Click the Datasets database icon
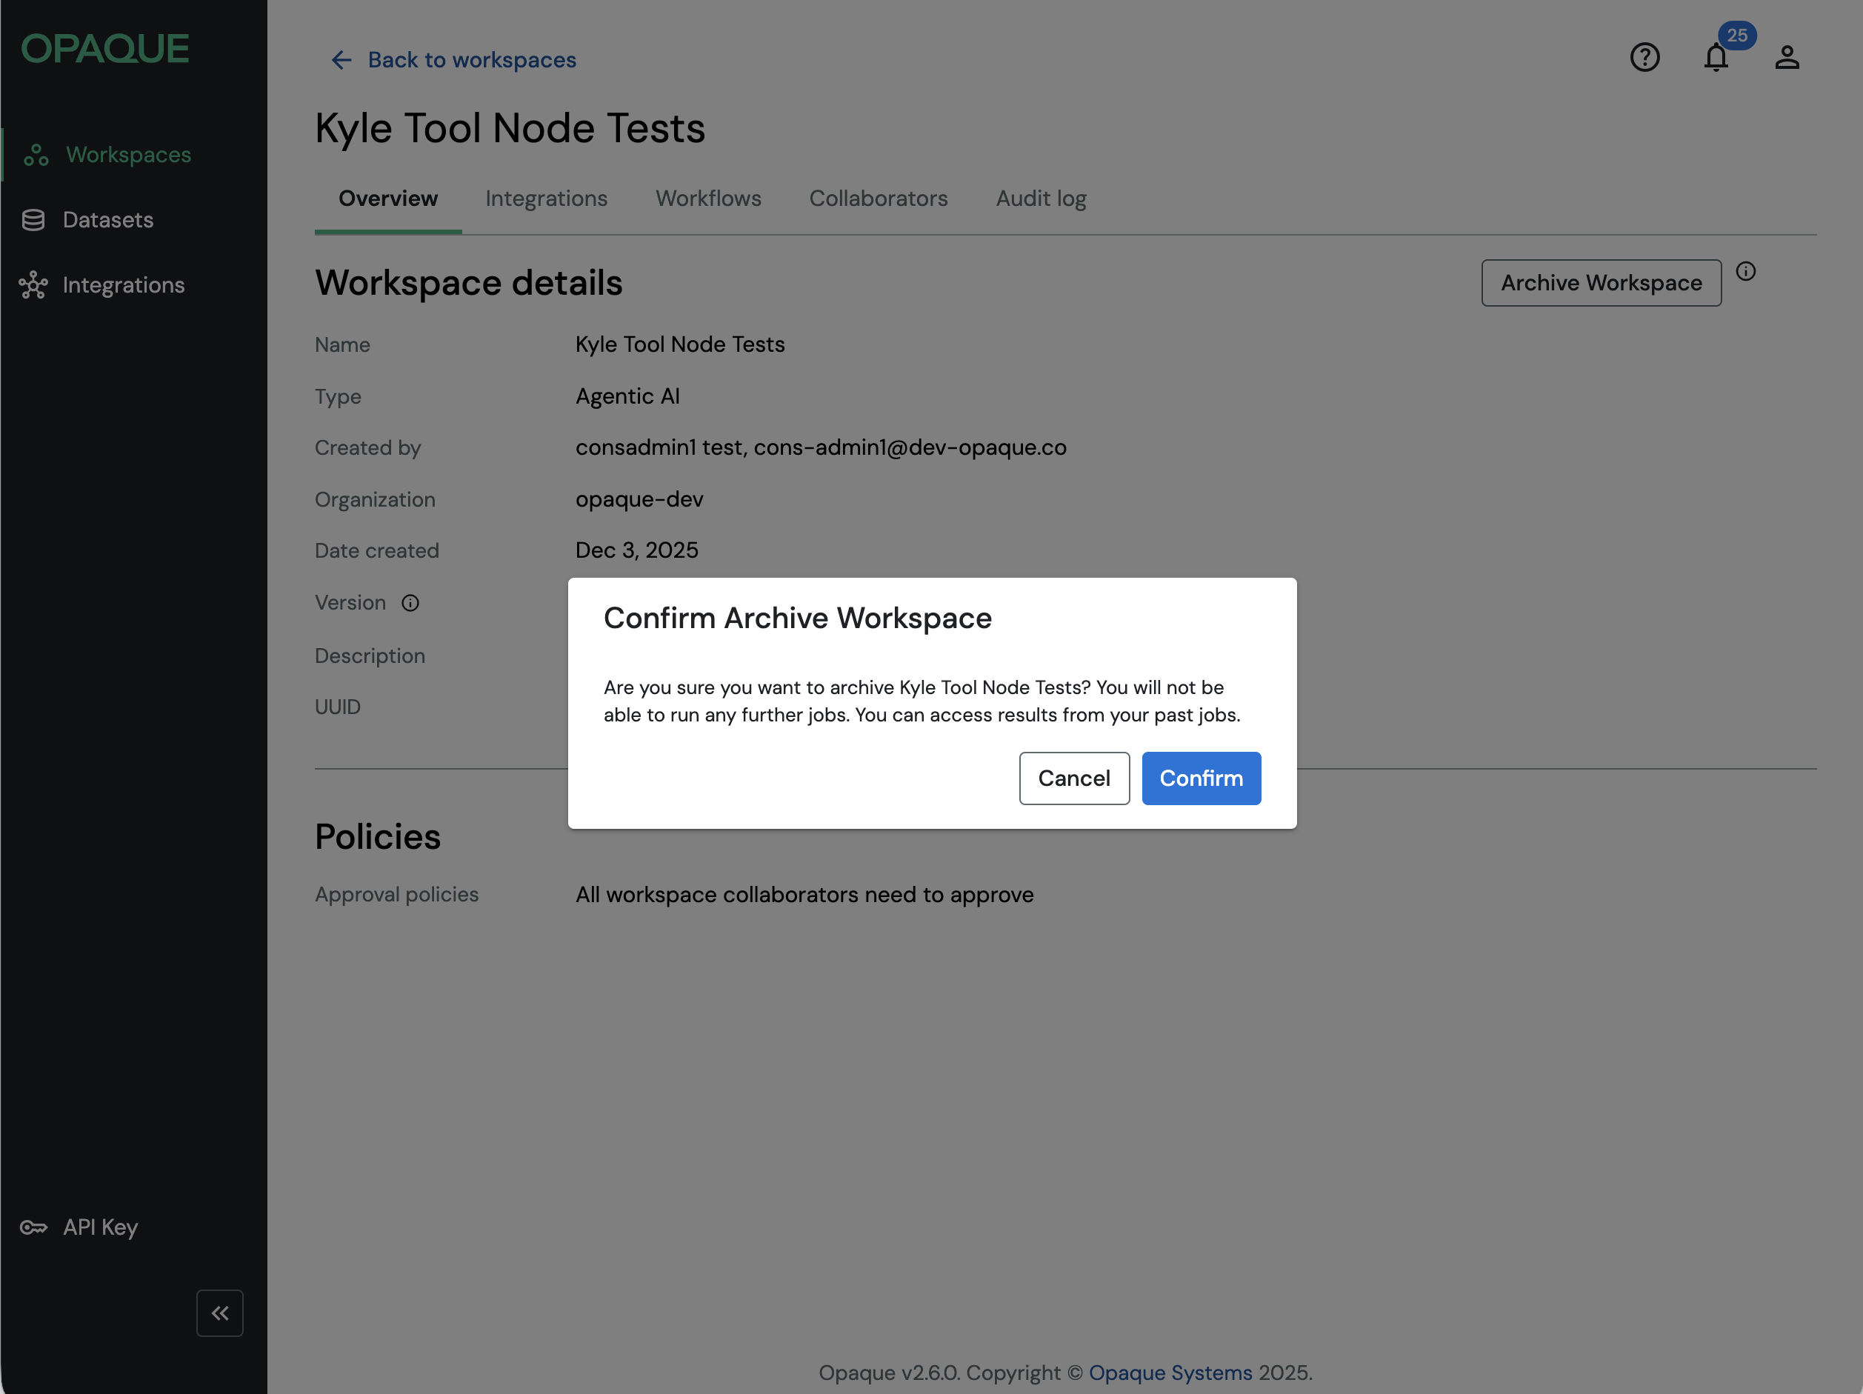1863x1394 pixels. pos(33,220)
